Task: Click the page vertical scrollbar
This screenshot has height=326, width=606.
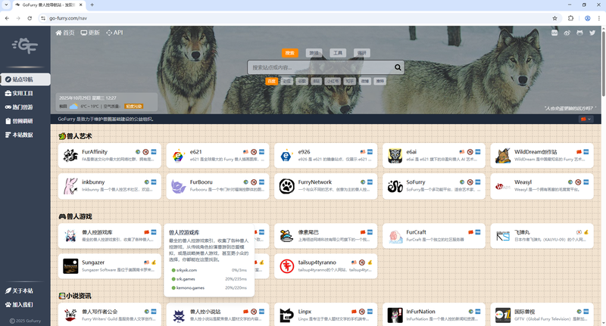Action: point(603,62)
